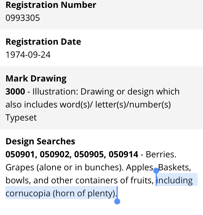Click registration number value 0993305
203x215 pixels.
coord(23,18)
